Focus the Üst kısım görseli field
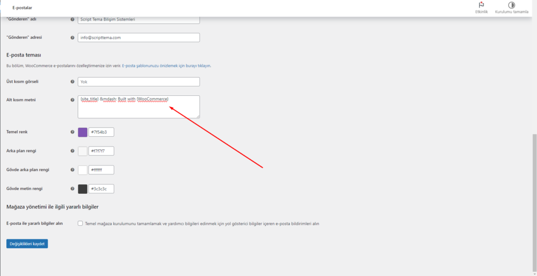 tap(138, 82)
